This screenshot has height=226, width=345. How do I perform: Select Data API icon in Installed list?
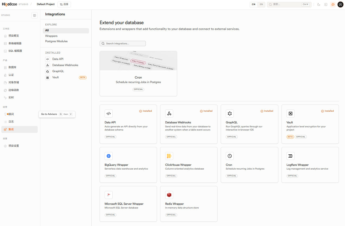[48, 59]
